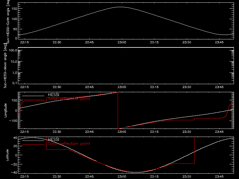239x179 pixels.
Task: Click 40 tick on Latitude axis
Action: pos(15,138)
